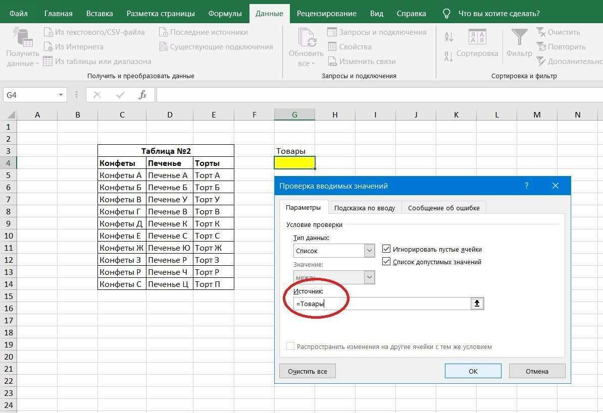Click the collapse-dialog arrow beside Источник
Screen dimensions: 603x413
tap(477, 303)
